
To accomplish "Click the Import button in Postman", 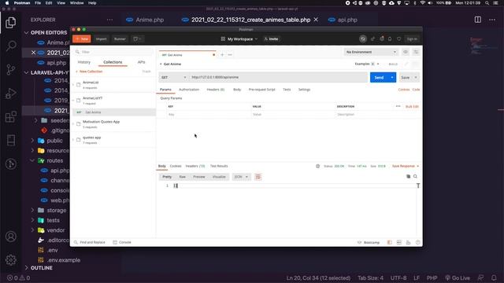I will [101, 39].
